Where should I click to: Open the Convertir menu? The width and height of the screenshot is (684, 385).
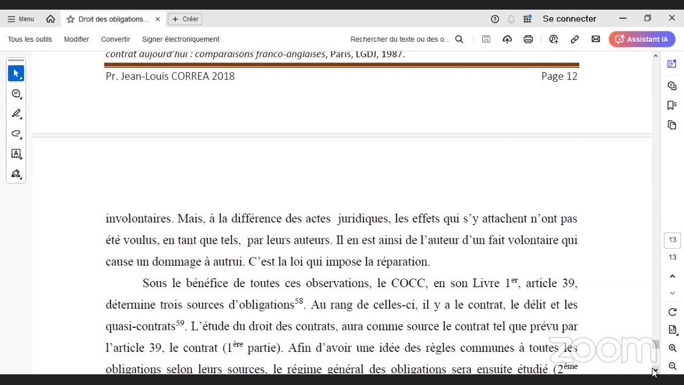(115, 39)
